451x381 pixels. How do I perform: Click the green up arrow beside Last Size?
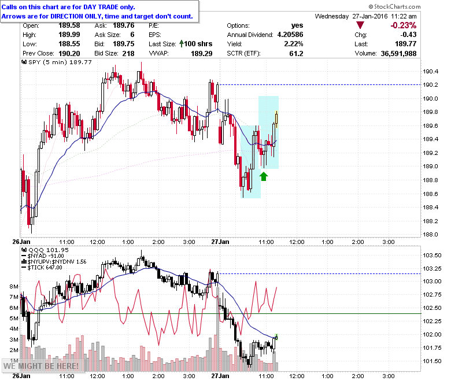pos(181,44)
